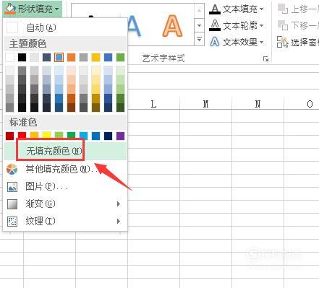Pick gold theme color swatch
The image size is (319, 288).
point(95,58)
